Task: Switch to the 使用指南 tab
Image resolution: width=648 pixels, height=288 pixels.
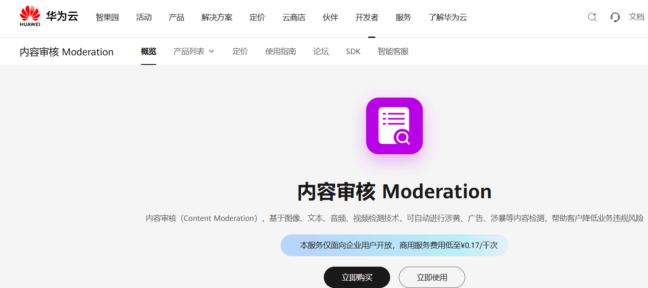Action: pos(281,51)
